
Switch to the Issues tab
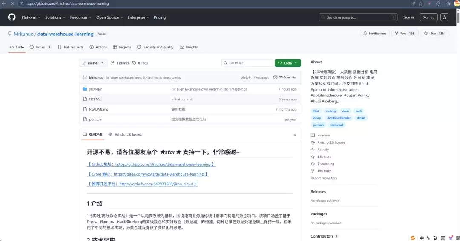click(x=40, y=47)
